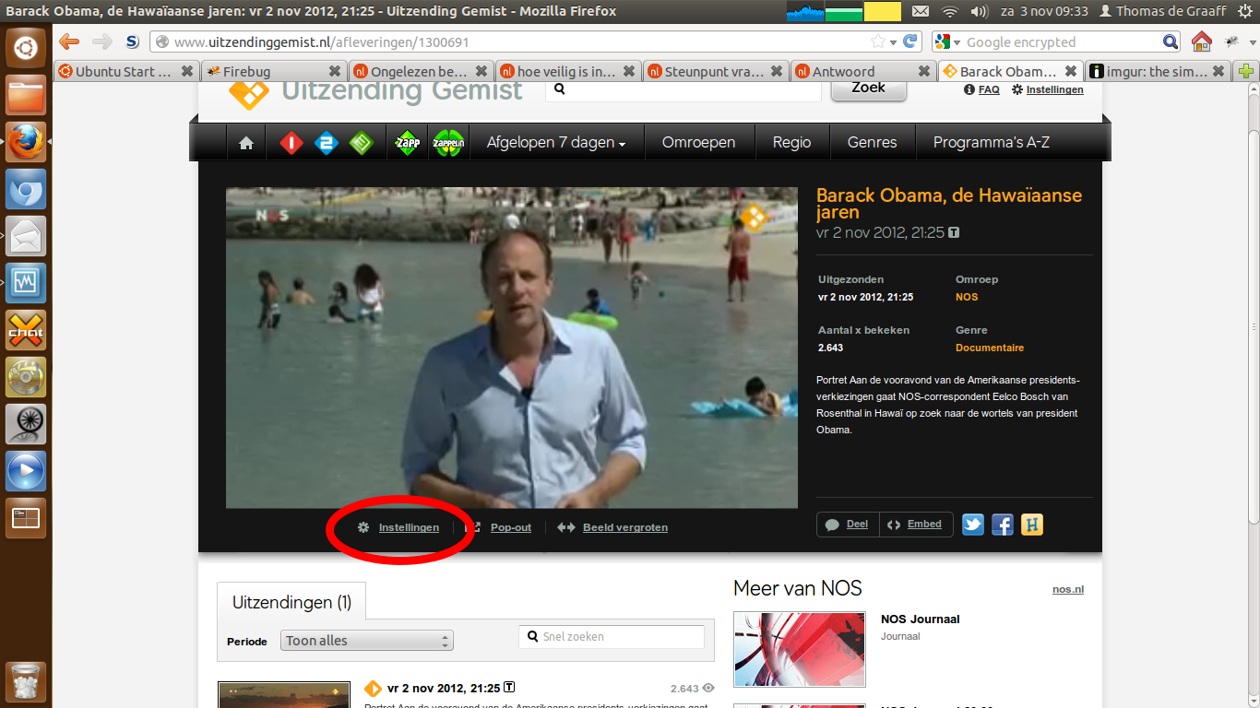Open the Instellingen link at the top right of the page
This screenshot has height=708, width=1260.
tap(1054, 89)
